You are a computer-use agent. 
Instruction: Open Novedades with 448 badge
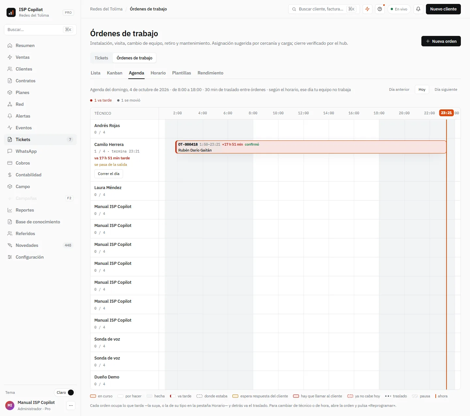point(40,245)
